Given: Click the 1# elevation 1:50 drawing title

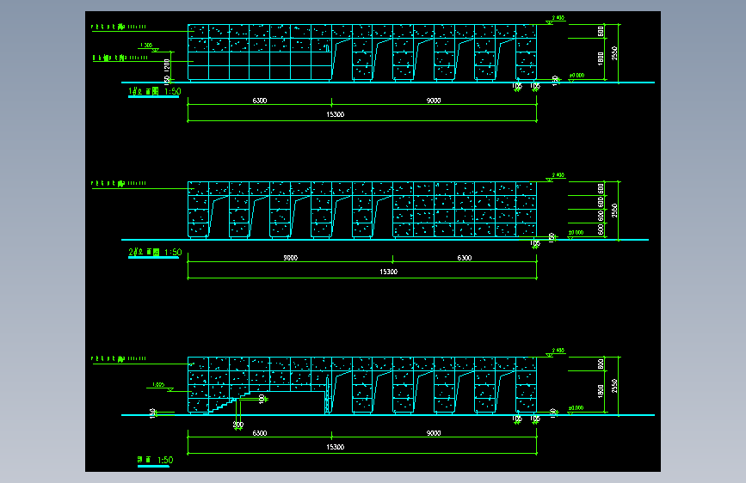Looking at the screenshot, I should click(x=155, y=91).
